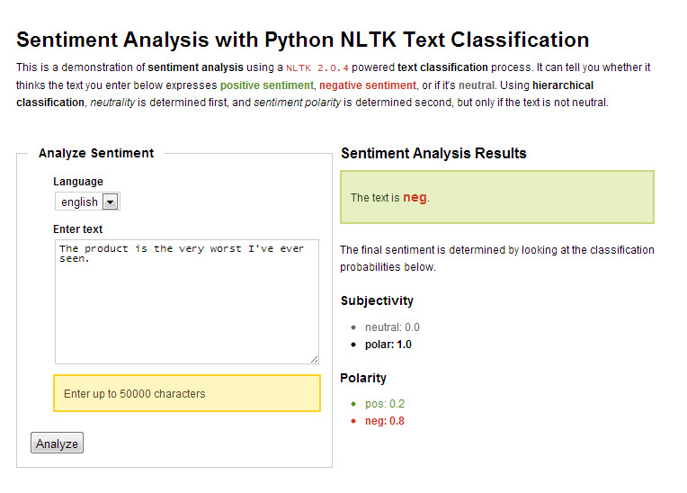687x493 pixels.
Task: Click the NLTK 2.0.4 link
Action: point(317,67)
